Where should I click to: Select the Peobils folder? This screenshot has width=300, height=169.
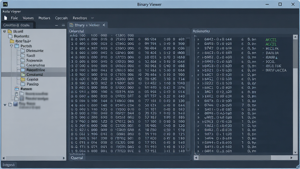[x=26, y=46]
